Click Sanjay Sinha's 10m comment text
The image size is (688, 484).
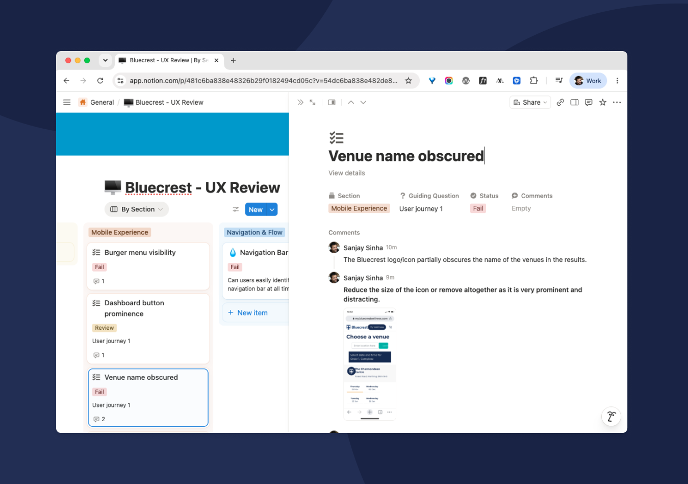(465, 260)
